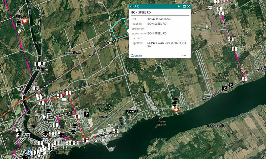Click the streetname value BONISTEEL RD
This screenshot has width=266, height=159.
[x=157, y=33]
